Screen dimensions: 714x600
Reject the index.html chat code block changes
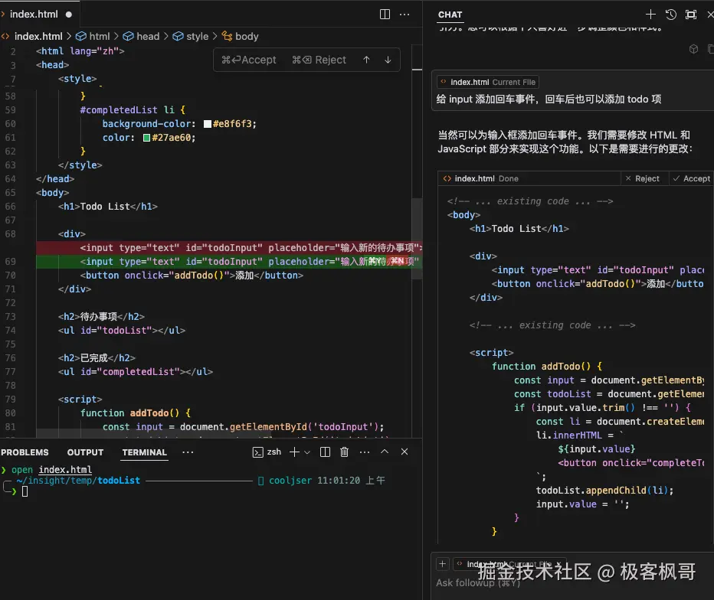[643, 178]
